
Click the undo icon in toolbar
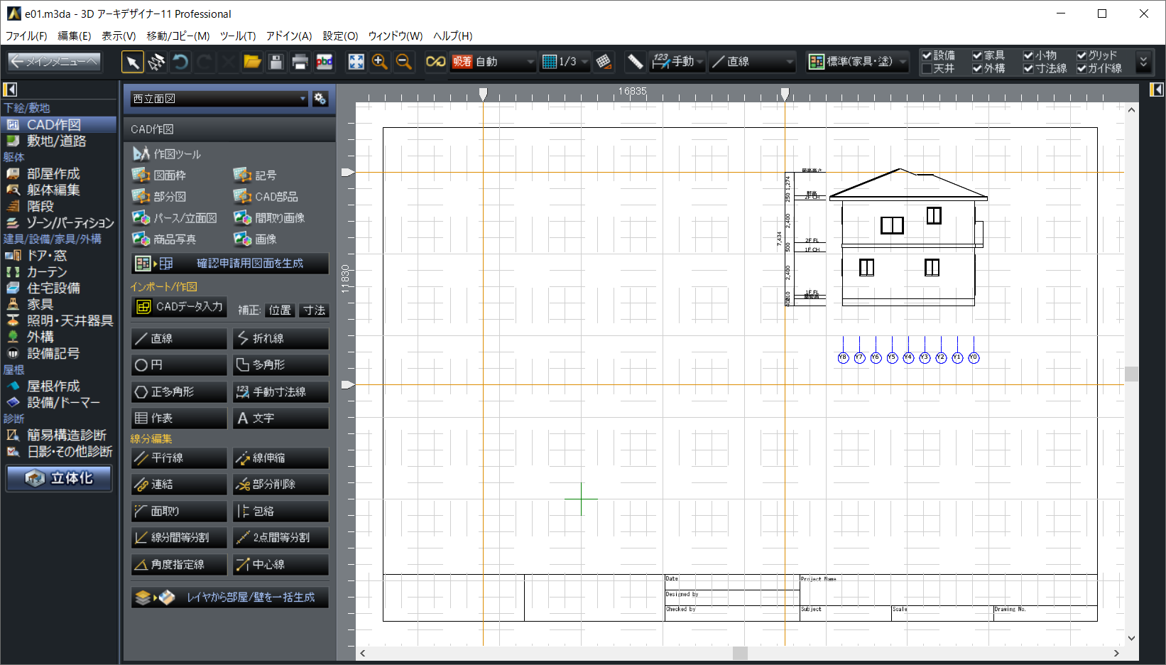click(180, 63)
